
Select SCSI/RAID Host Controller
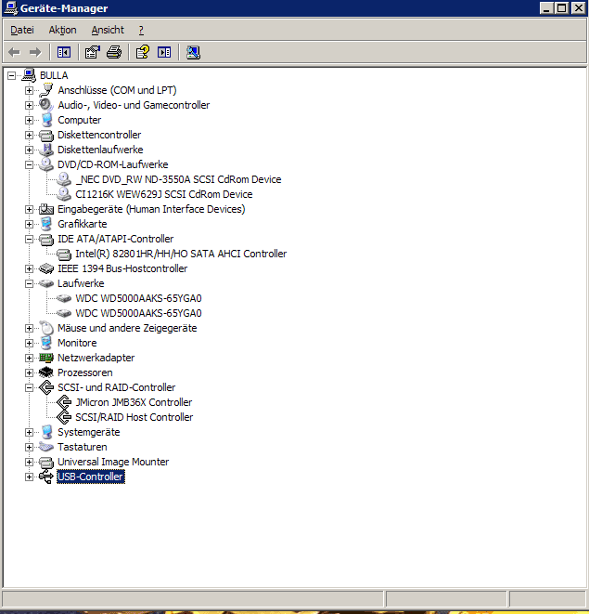pos(134,417)
